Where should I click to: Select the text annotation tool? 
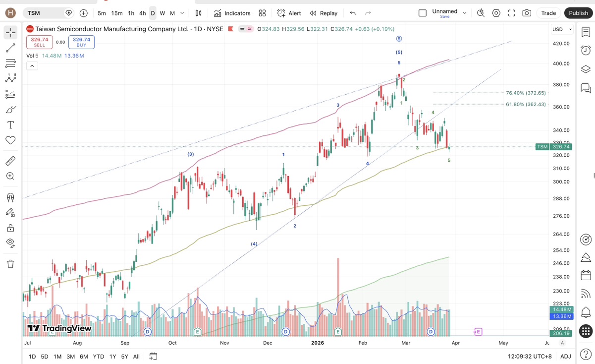10,125
